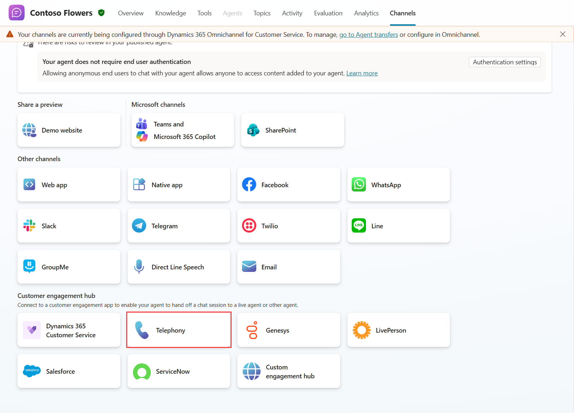Open the Overview tab
Screen dimensions: 574x413
[131, 13]
